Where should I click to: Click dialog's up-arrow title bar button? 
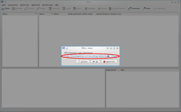[x=114, y=48]
